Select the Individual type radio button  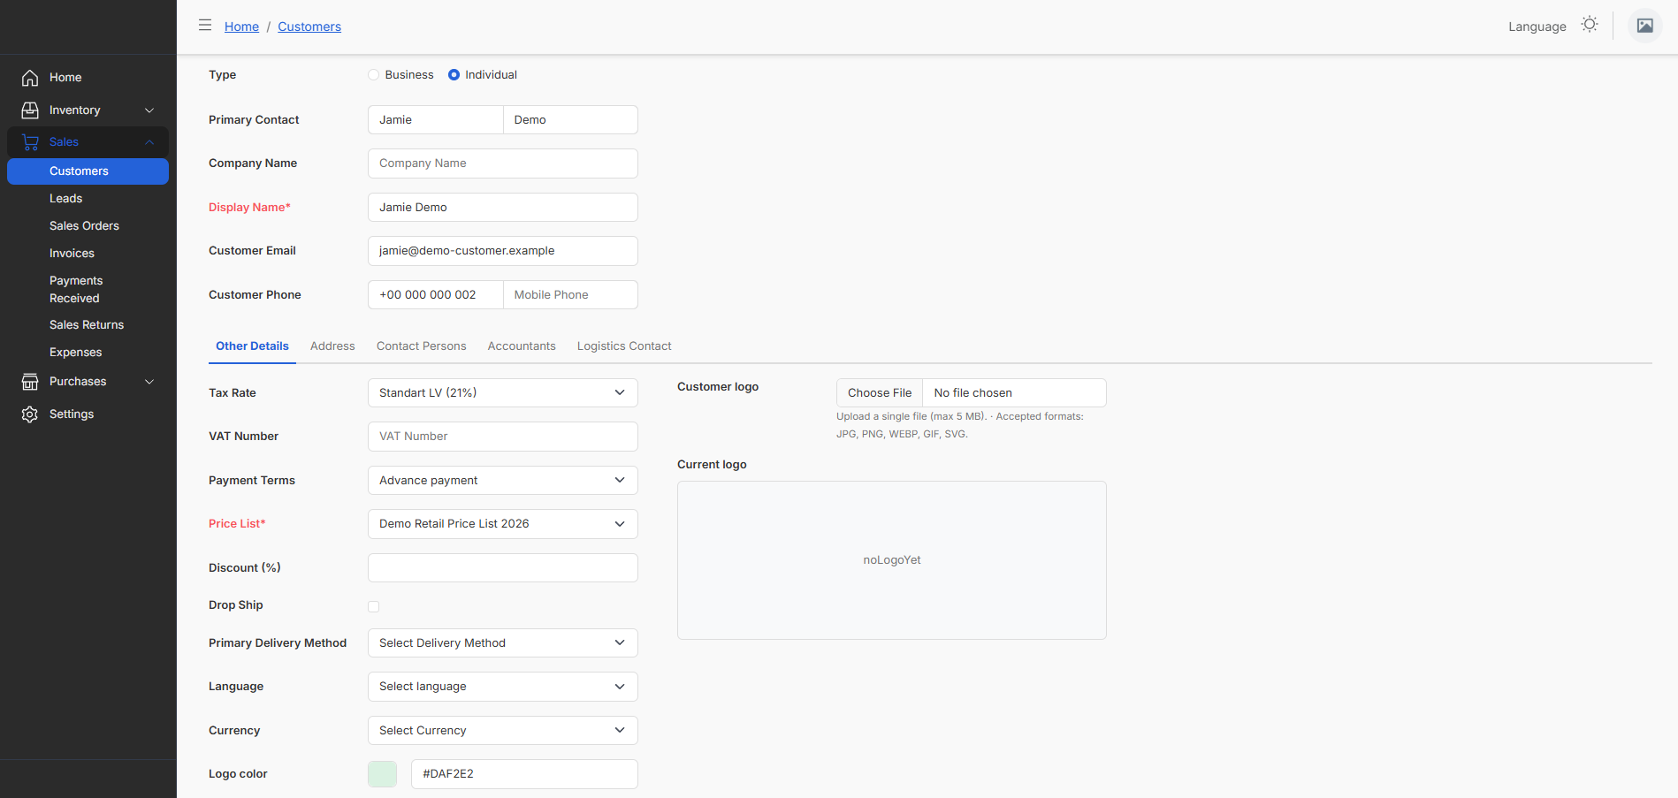tap(454, 75)
